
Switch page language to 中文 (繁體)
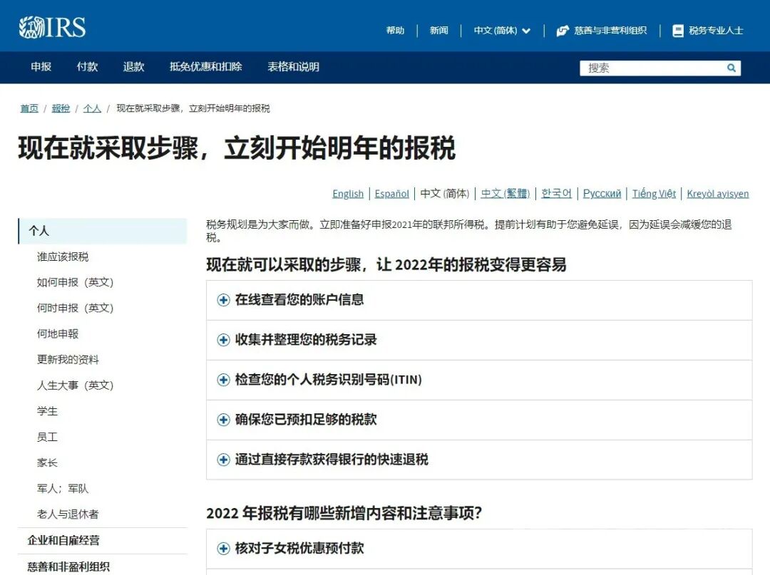505,194
